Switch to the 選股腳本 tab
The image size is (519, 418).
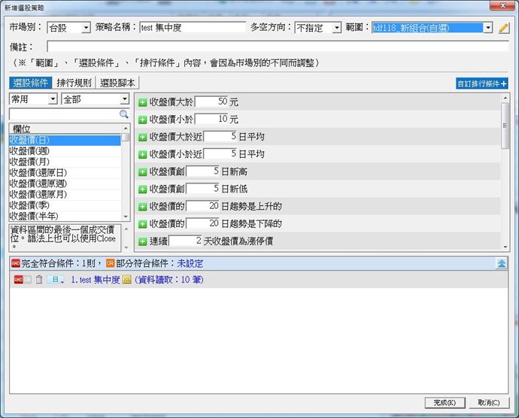[119, 83]
